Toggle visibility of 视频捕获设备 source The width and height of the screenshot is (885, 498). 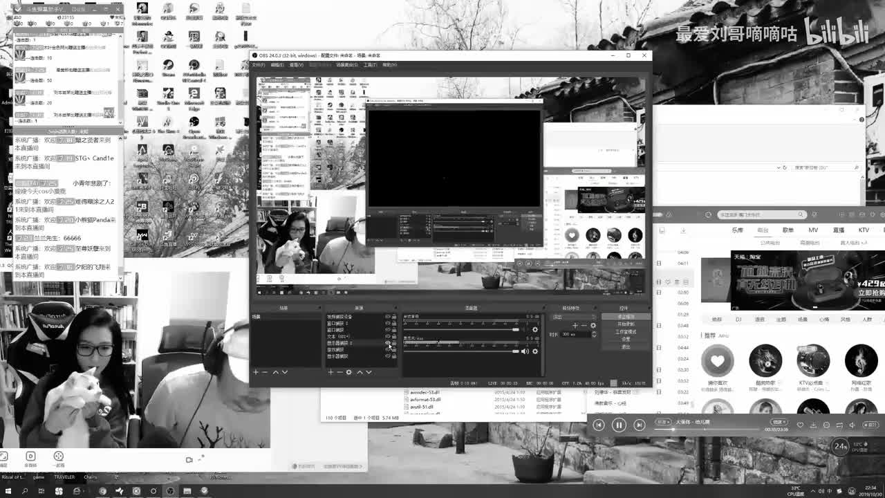pyautogui.click(x=387, y=317)
